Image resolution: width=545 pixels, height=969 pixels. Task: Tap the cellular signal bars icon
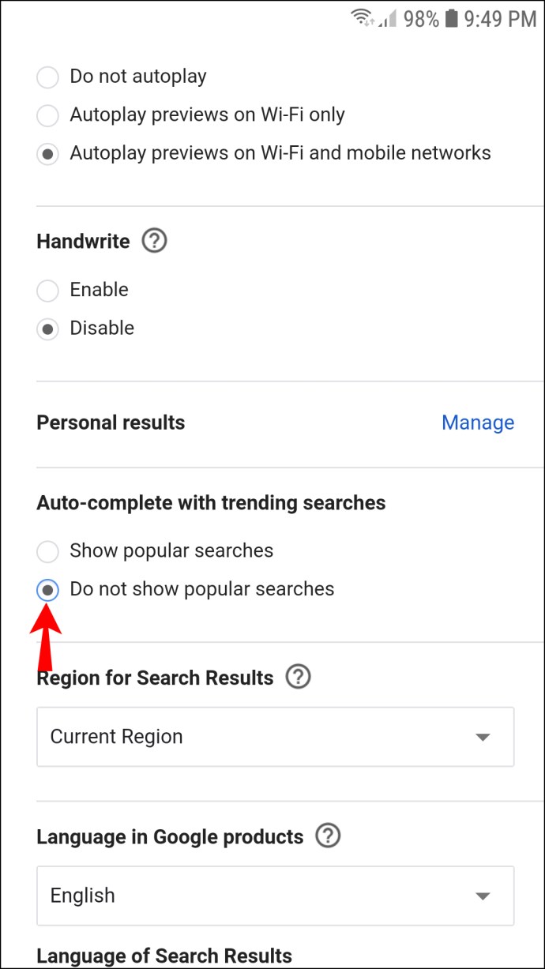tap(388, 18)
